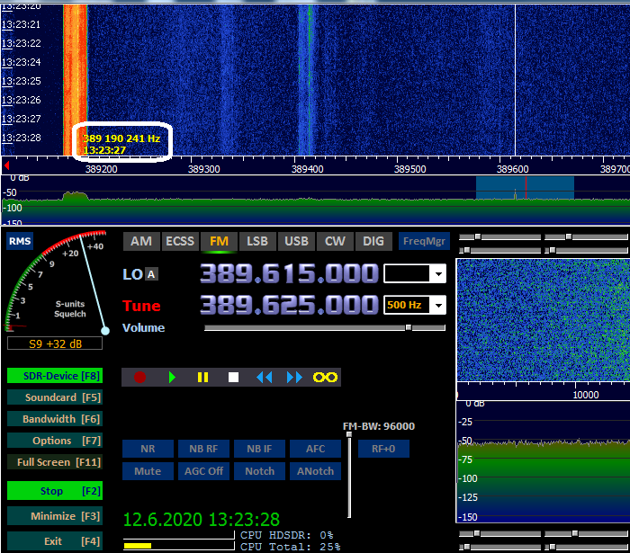Toggle the LO A selector badge

click(151, 274)
